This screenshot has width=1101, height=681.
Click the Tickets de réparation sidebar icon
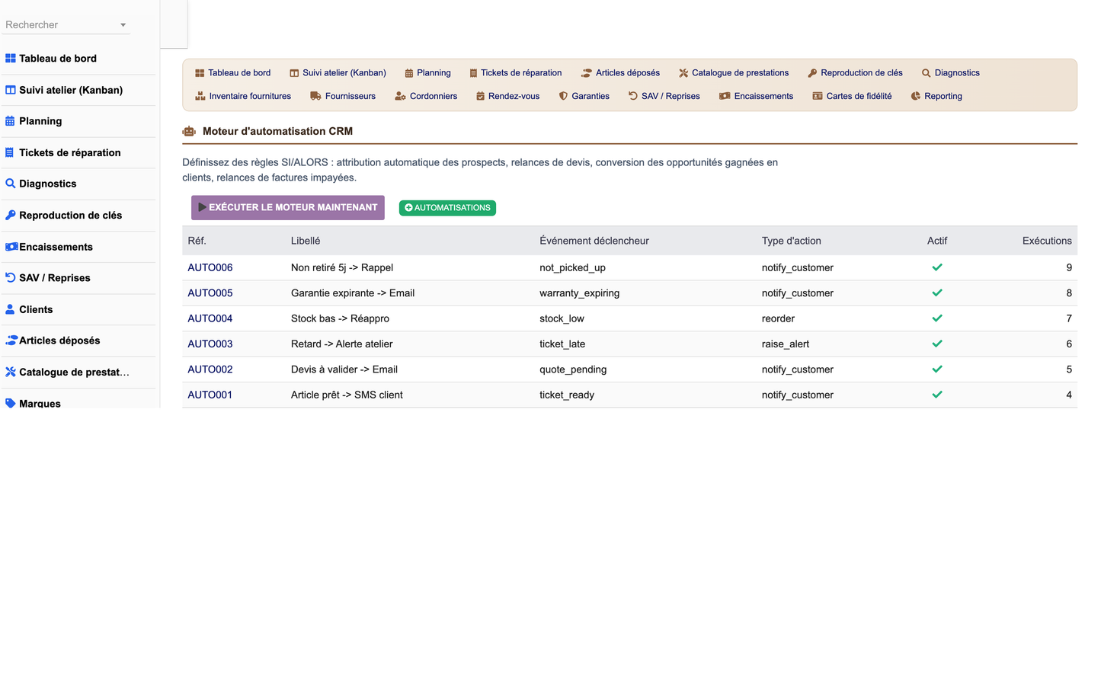(9, 152)
